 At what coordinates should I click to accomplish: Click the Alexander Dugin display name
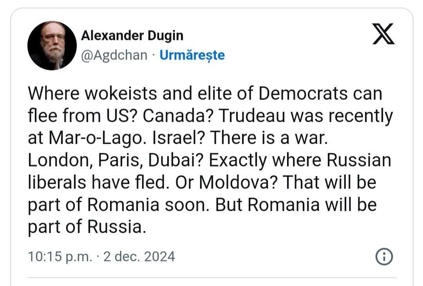[x=132, y=35]
